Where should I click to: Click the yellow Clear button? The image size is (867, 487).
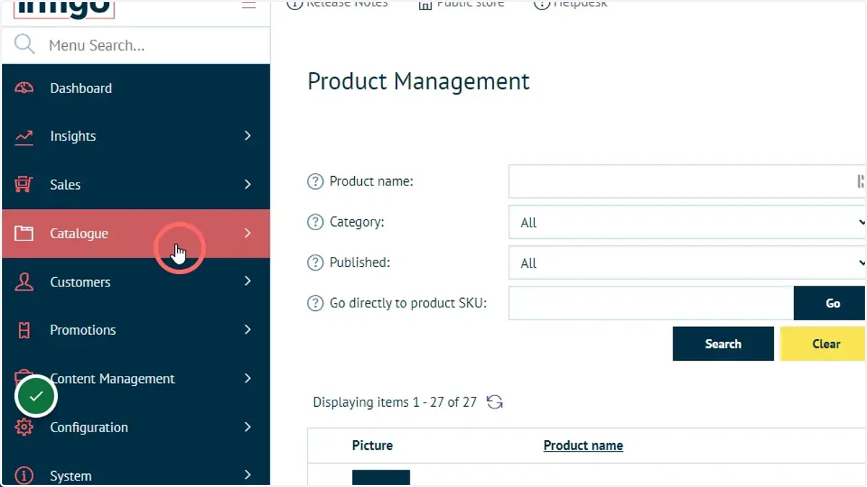823,343
